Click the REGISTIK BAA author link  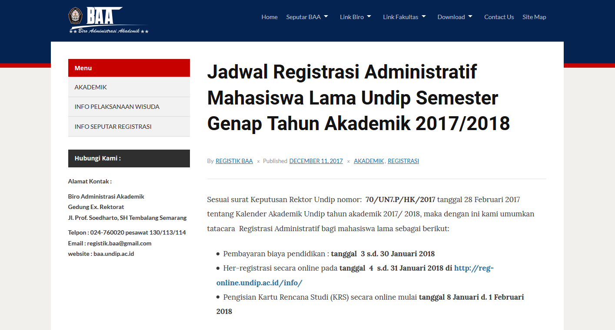[x=234, y=161]
